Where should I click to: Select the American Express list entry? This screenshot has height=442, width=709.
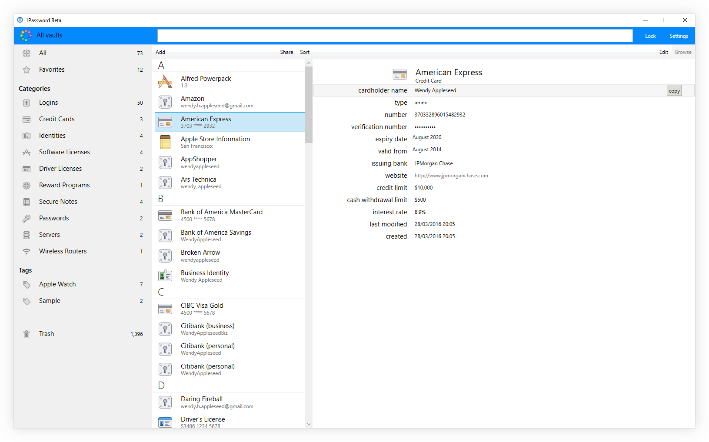pos(230,122)
